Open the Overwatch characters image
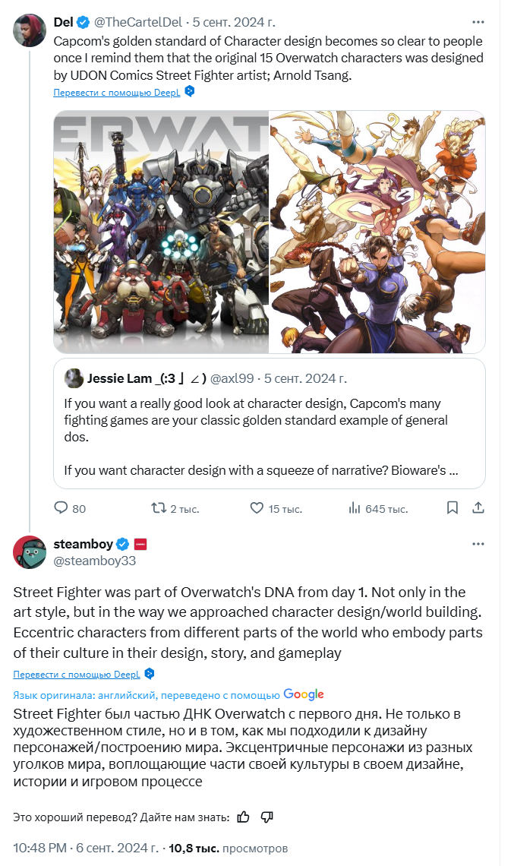This screenshot has width=514, height=866. point(161,232)
